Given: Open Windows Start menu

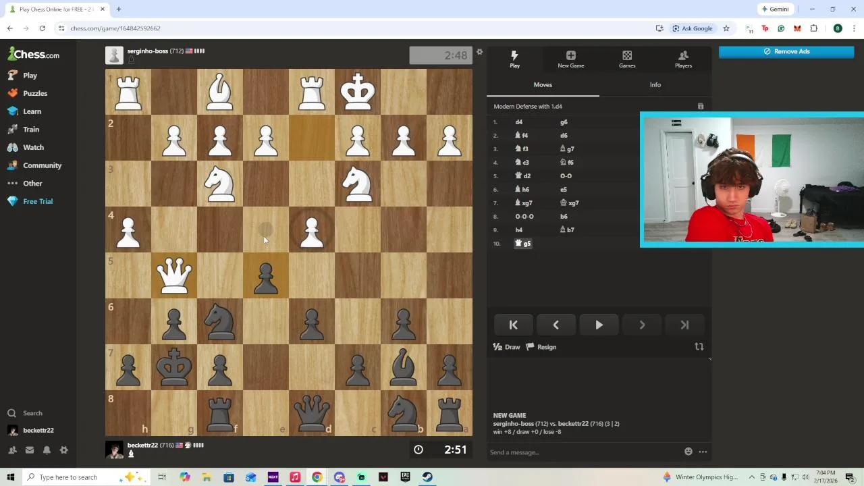Looking at the screenshot, I should click(10, 477).
